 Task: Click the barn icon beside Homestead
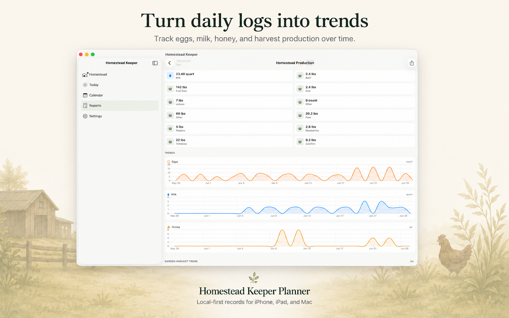tap(85, 75)
